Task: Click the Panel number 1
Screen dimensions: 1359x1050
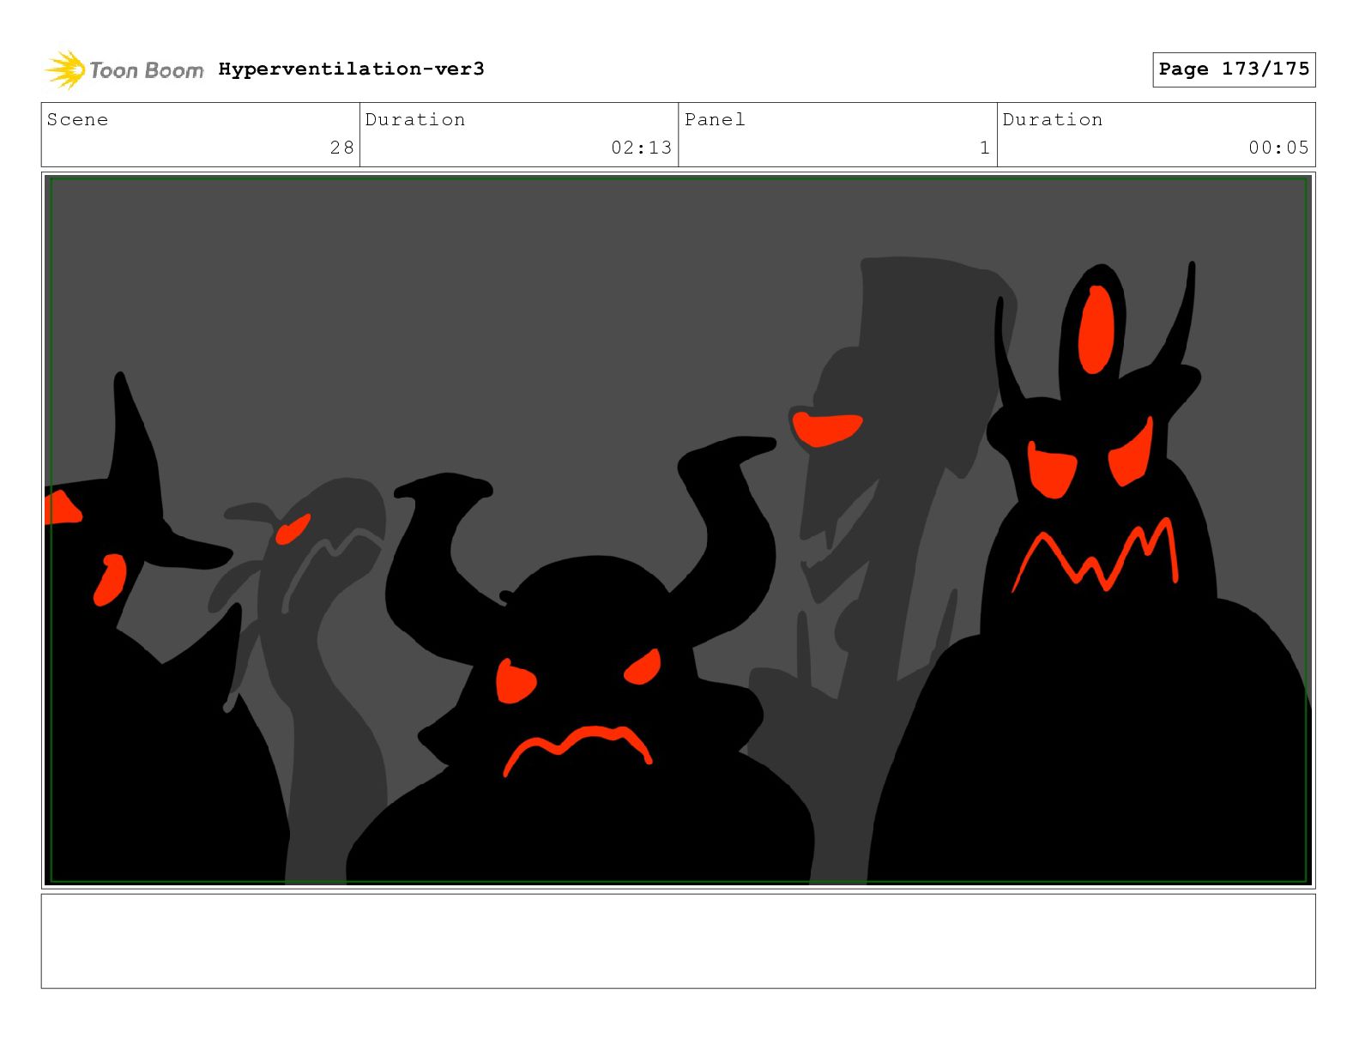Action: (985, 148)
